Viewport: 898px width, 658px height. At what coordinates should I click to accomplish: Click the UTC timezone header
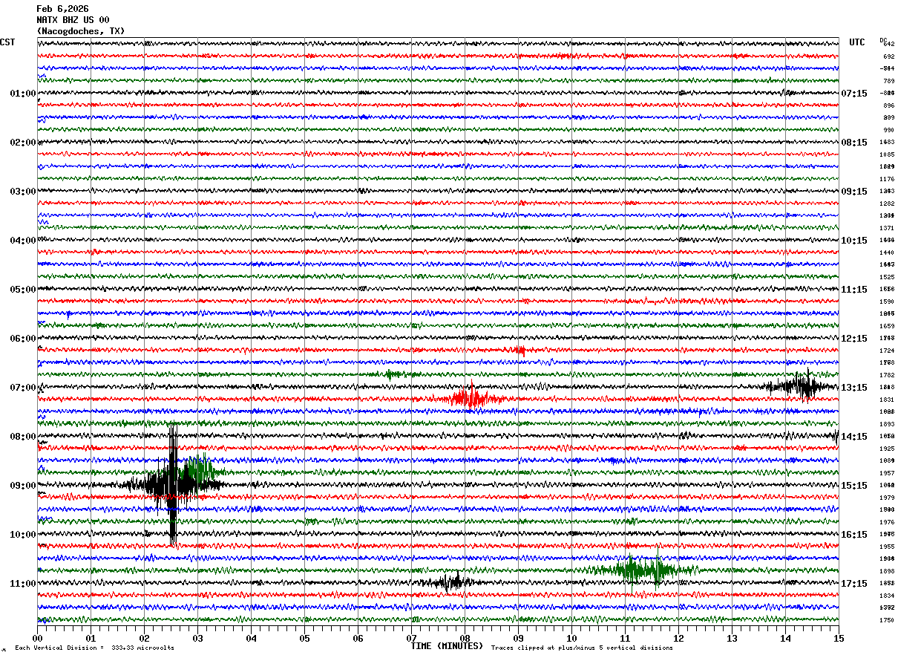click(857, 42)
